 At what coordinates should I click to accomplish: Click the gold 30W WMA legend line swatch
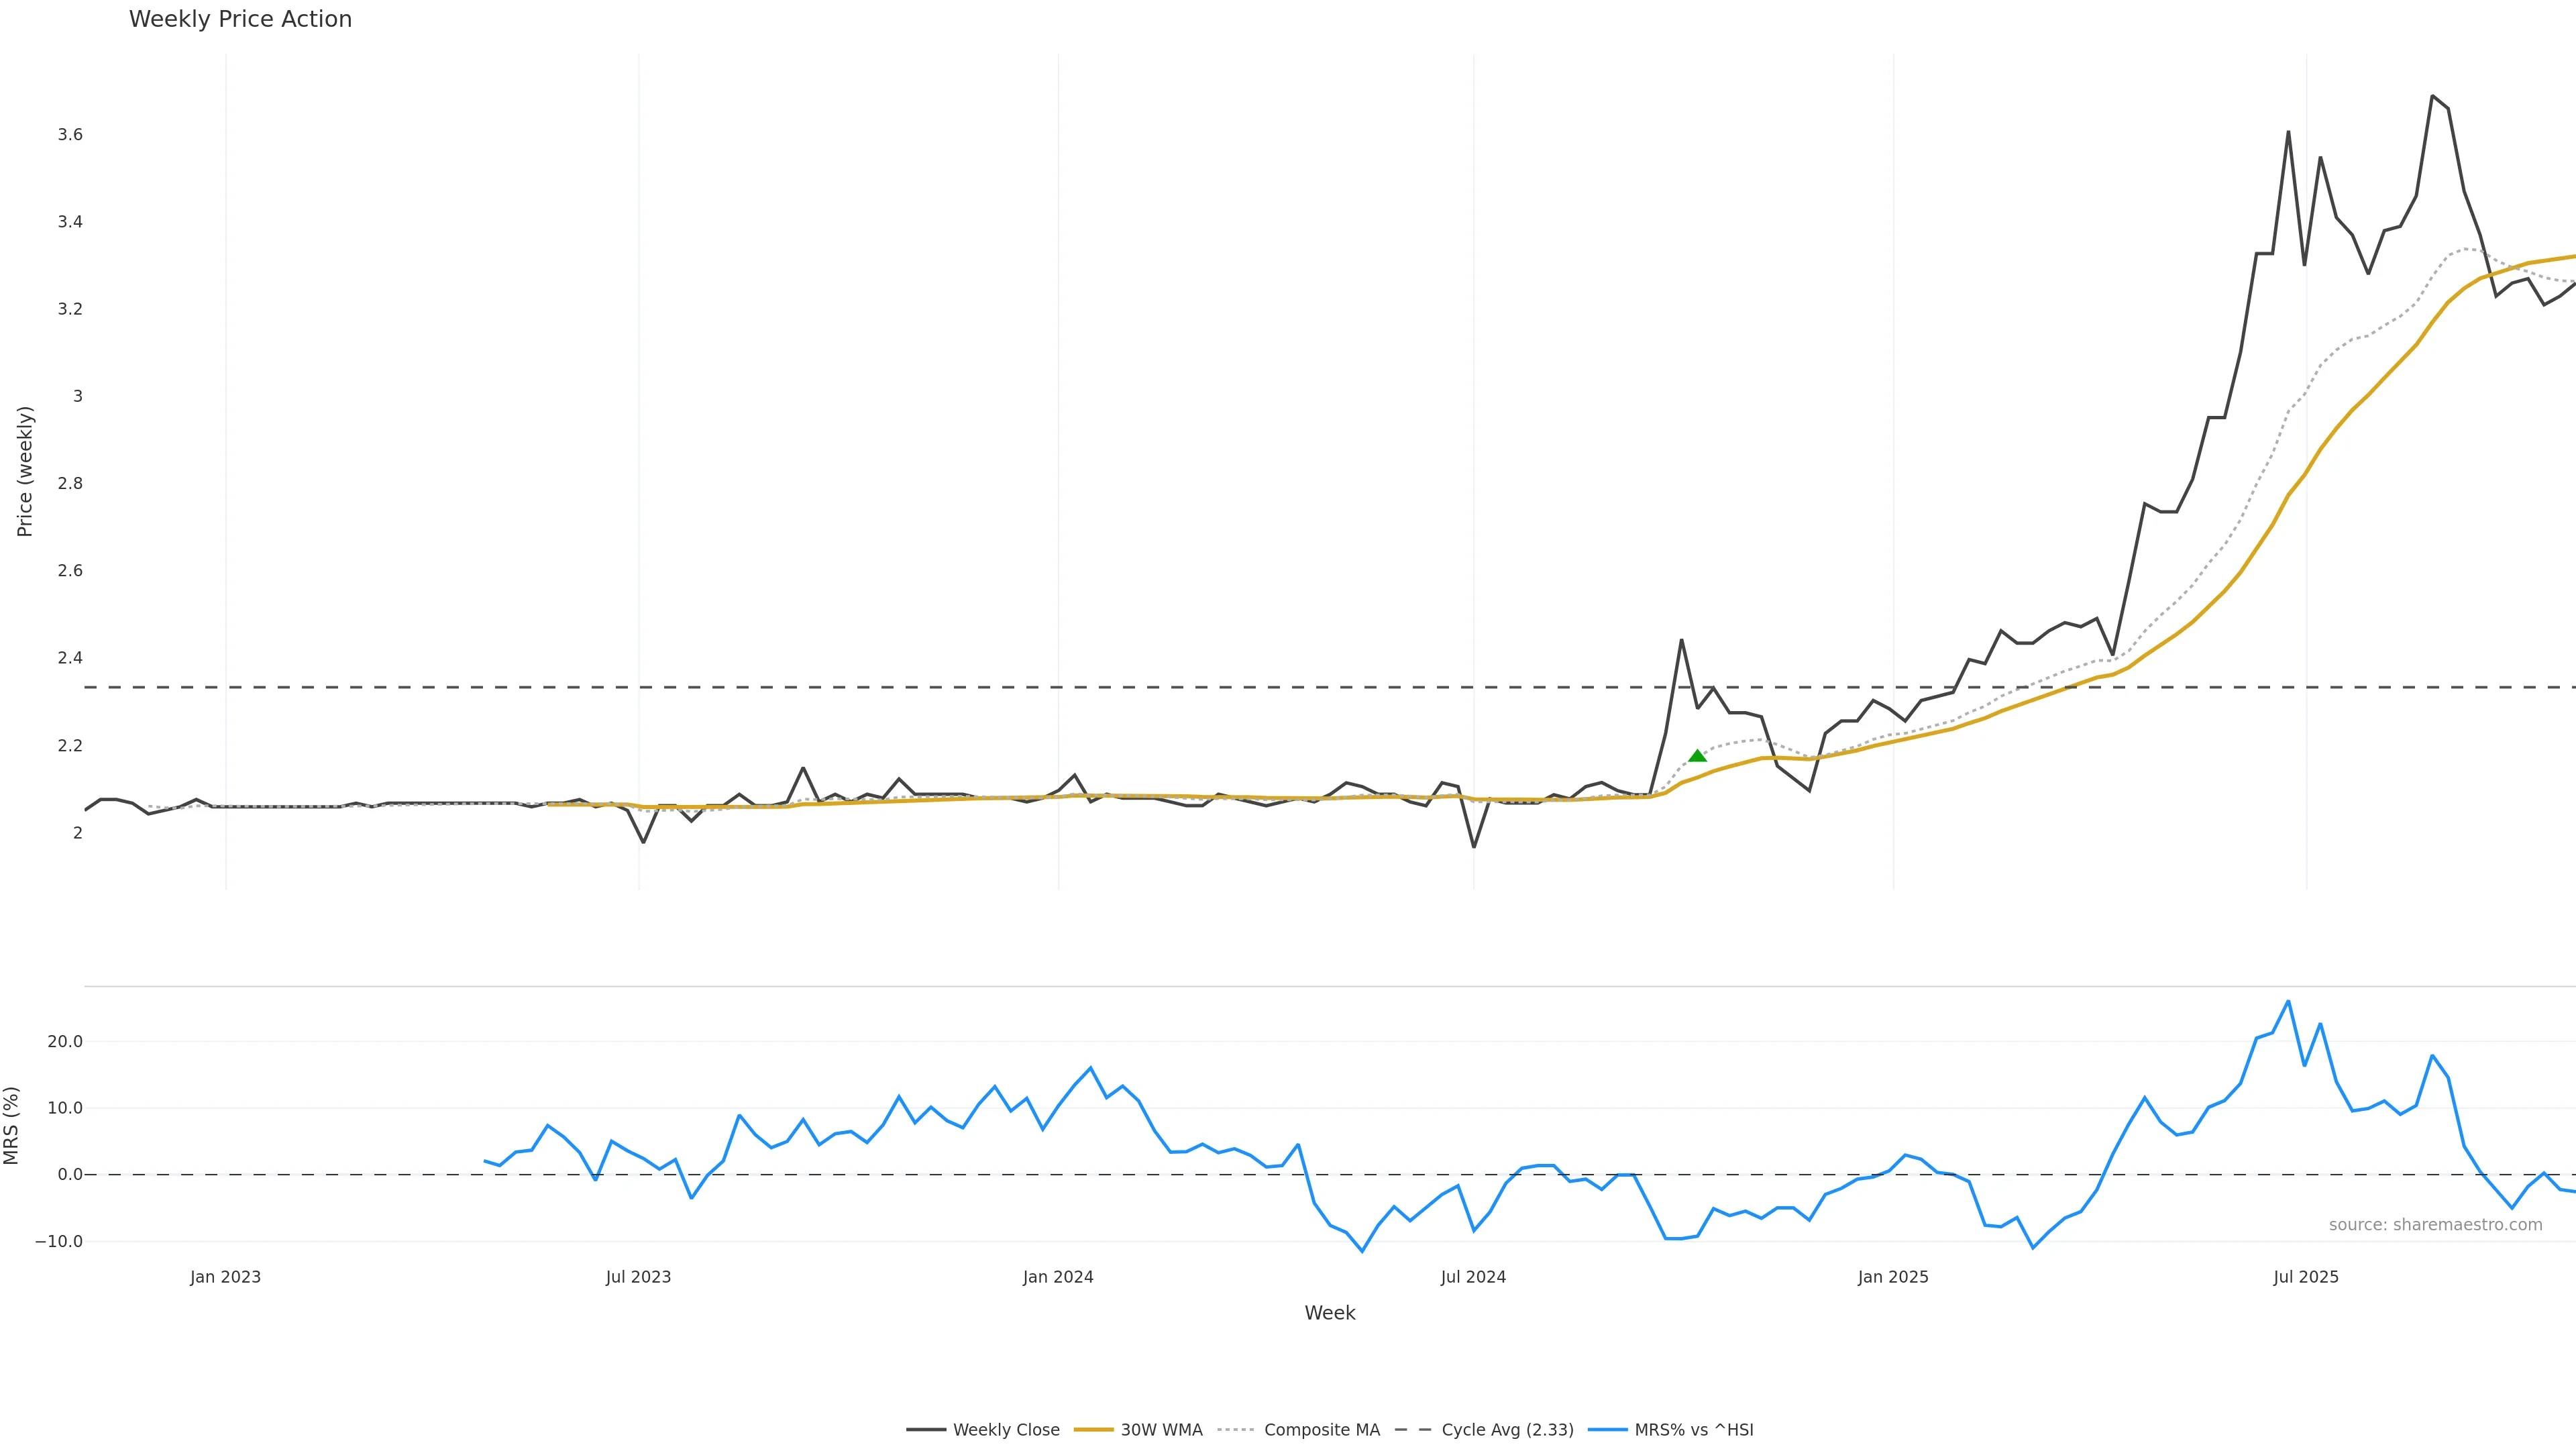pyautogui.click(x=1093, y=1430)
